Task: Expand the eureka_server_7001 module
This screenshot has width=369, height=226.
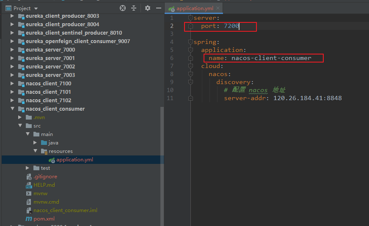Action: (12, 58)
